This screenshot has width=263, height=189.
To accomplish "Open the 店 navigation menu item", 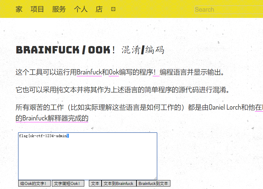I will click(99, 9).
